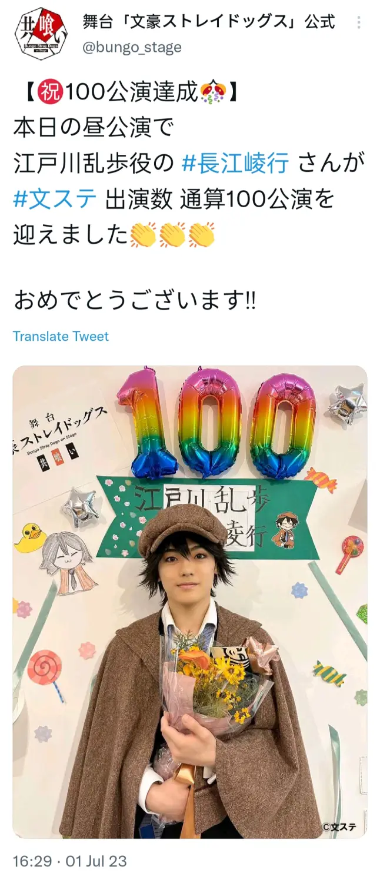Follow the #文ステ hashtag link
The width and height of the screenshot is (380, 883).
click(x=55, y=199)
